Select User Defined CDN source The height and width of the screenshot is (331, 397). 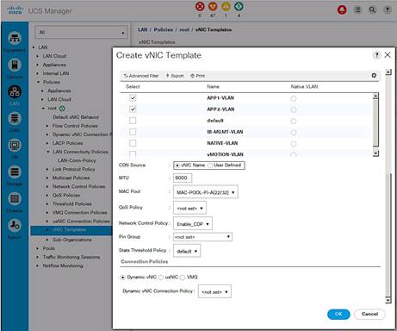tap(210, 165)
